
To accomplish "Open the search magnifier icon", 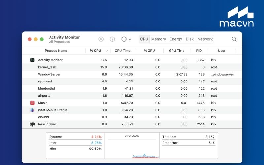I will pos(234,39).
